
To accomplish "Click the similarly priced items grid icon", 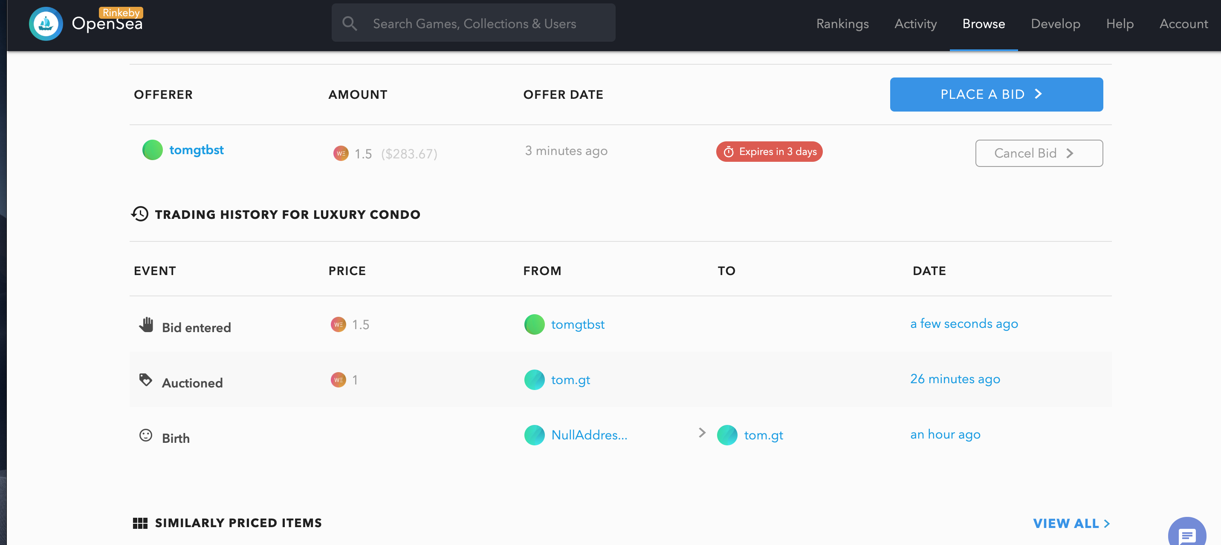I will click(140, 523).
